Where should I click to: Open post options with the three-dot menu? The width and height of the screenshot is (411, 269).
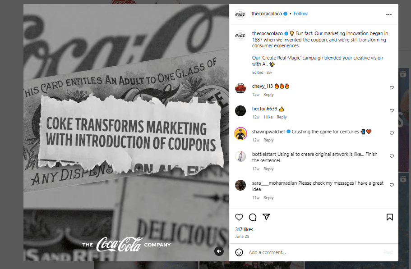[388, 14]
